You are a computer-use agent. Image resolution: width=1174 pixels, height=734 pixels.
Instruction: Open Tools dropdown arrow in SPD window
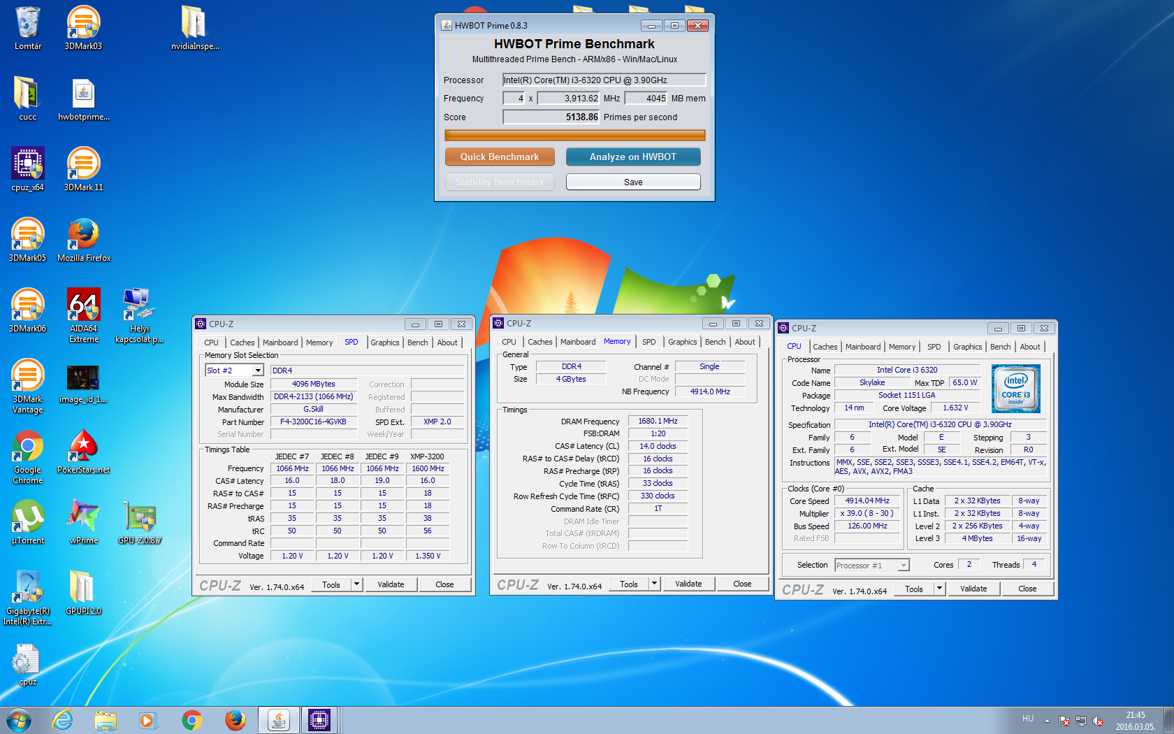(357, 584)
